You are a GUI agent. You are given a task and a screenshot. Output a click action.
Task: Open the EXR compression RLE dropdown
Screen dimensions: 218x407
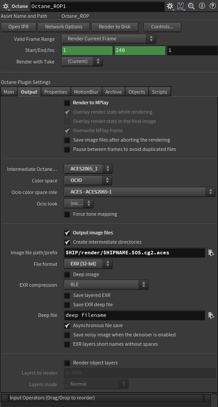point(106,285)
